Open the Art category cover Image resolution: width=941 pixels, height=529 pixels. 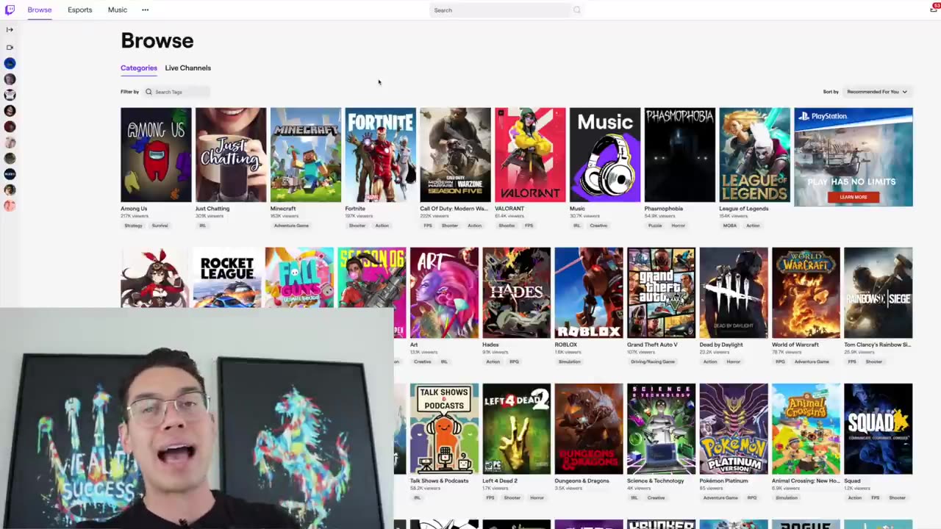444,292
